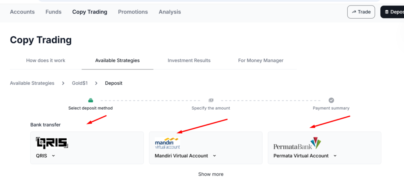
Task: Switch to the Investment Results tab
Action: (x=189, y=60)
